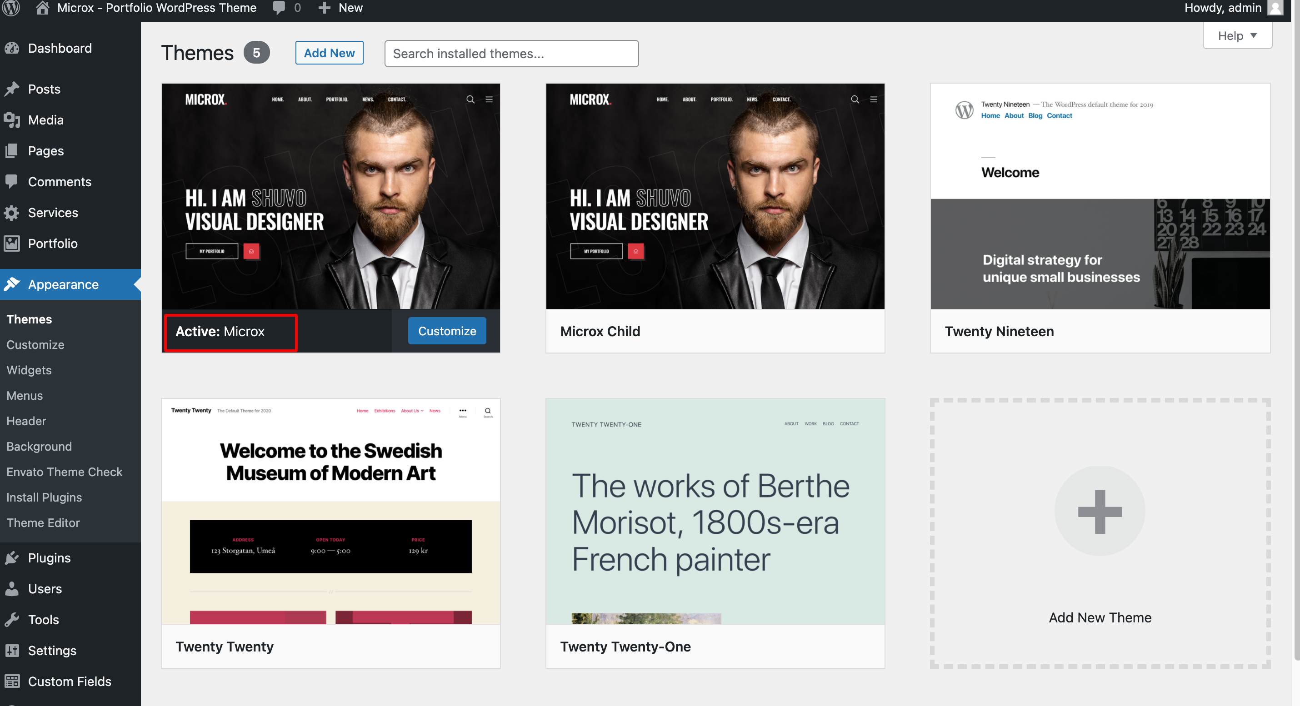
Task: Open Themes submenu item
Action: pos(29,319)
